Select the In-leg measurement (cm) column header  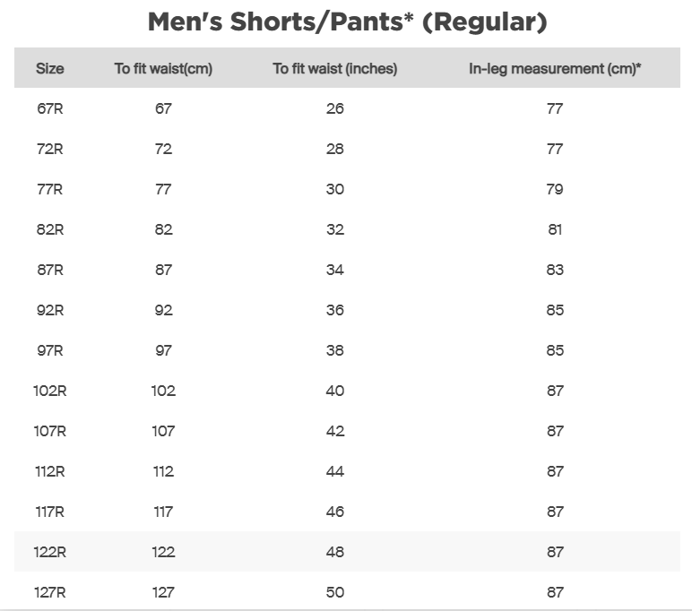[555, 69]
